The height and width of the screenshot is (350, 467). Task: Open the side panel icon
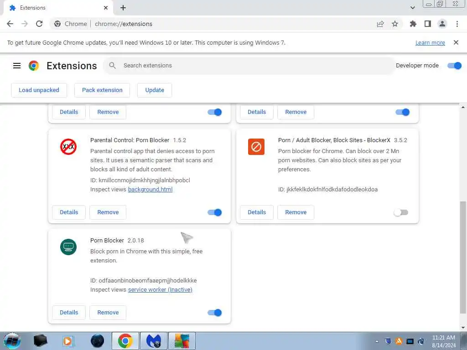pos(428,24)
